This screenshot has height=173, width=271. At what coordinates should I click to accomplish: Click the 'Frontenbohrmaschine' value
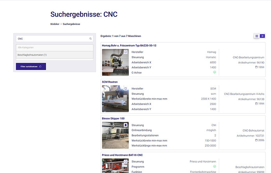click(203, 172)
